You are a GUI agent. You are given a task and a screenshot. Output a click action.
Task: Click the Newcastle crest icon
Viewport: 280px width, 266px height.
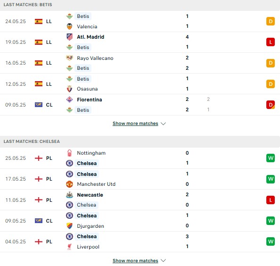click(69, 195)
